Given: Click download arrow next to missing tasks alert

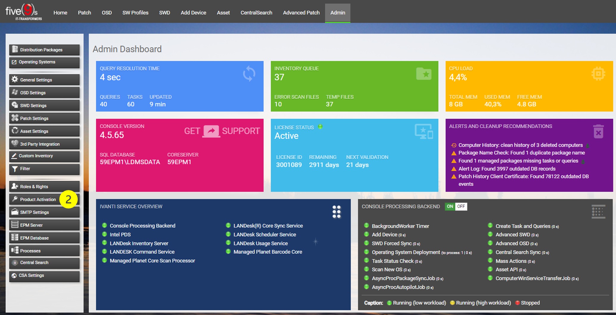Looking at the screenshot, I should 583,161.
